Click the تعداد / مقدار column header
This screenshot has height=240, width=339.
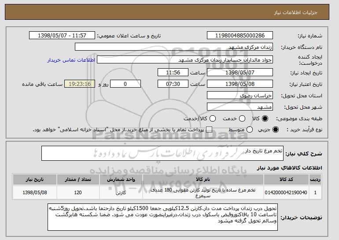78,180
